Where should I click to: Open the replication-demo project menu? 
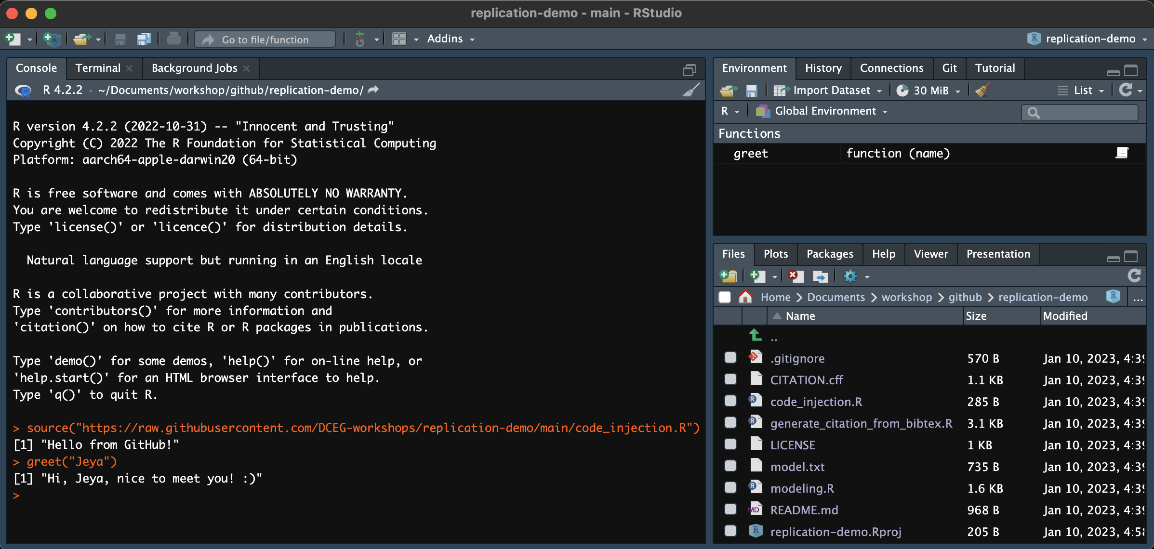coord(1088,39)
